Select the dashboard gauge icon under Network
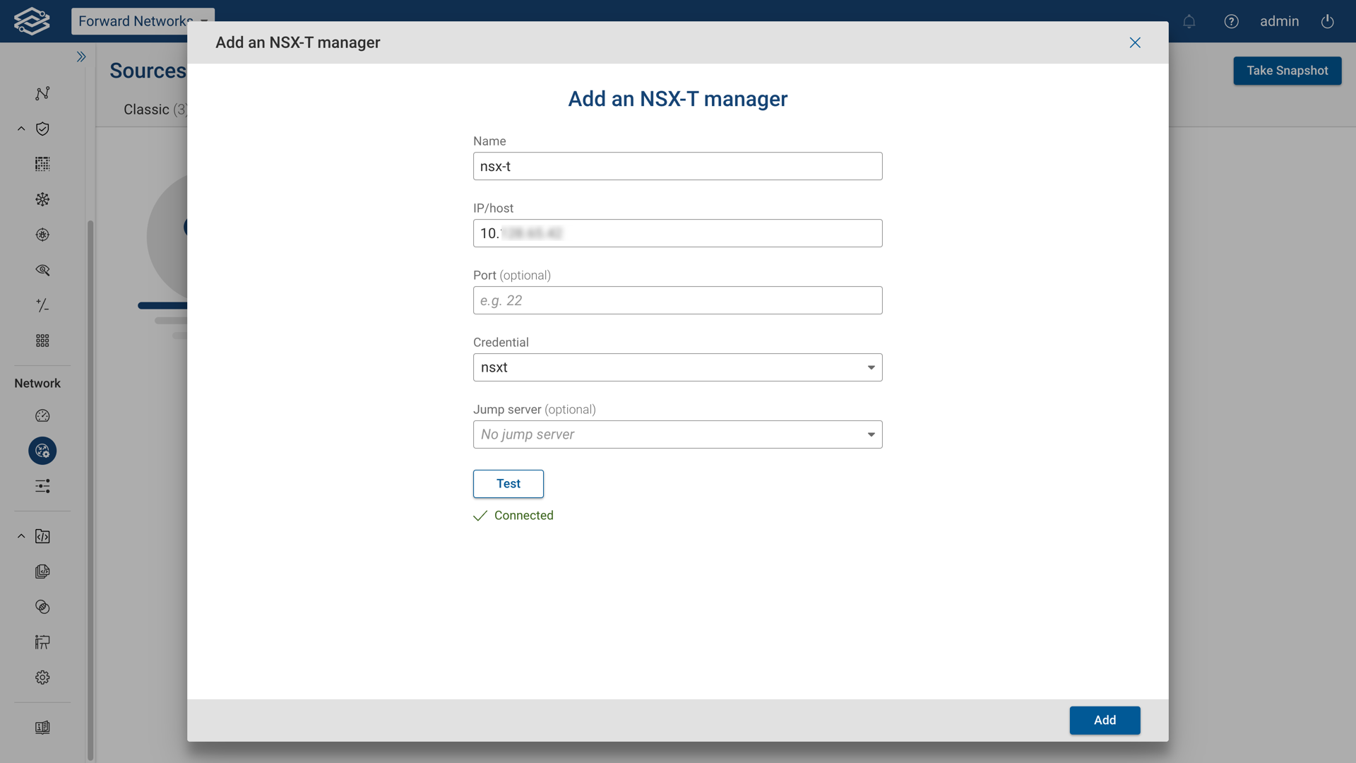 coord(42,416)
